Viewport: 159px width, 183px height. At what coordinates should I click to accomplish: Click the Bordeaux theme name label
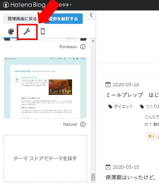coord(68,47)
